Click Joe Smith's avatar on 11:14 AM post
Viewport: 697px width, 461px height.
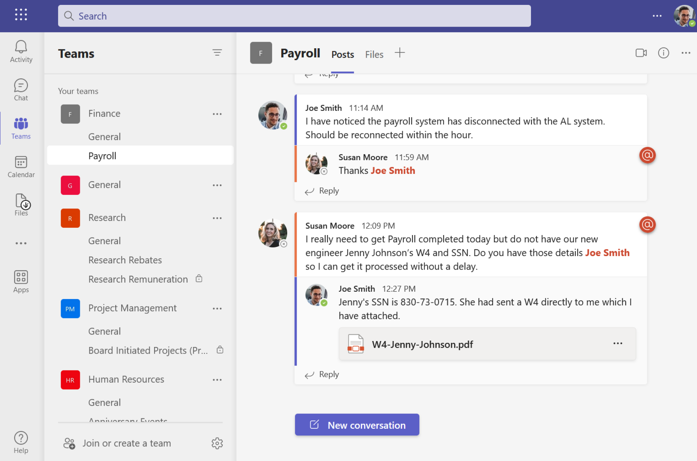tap(273, 115)
